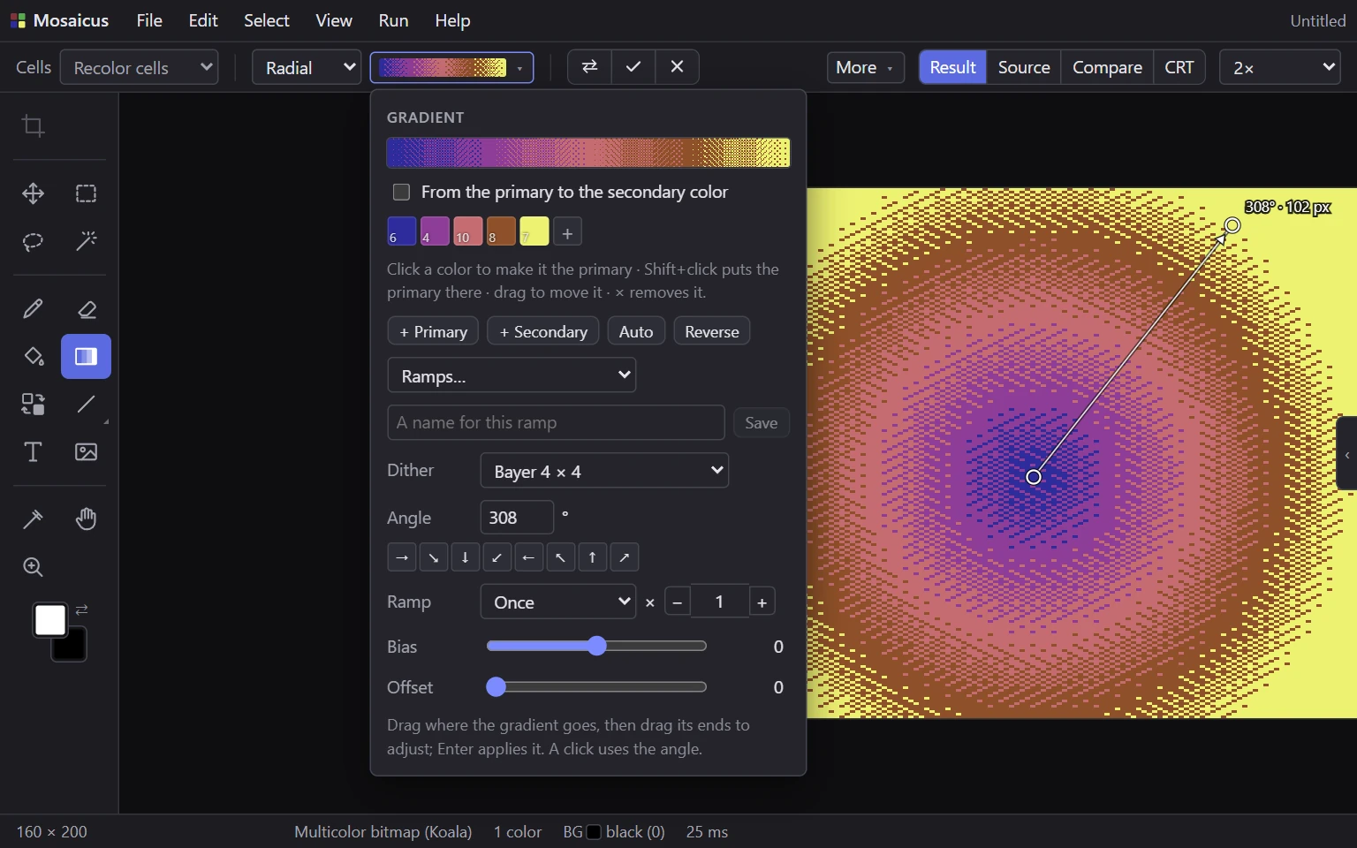
Task: Select the Line tool
Action: tap(86, 405)
